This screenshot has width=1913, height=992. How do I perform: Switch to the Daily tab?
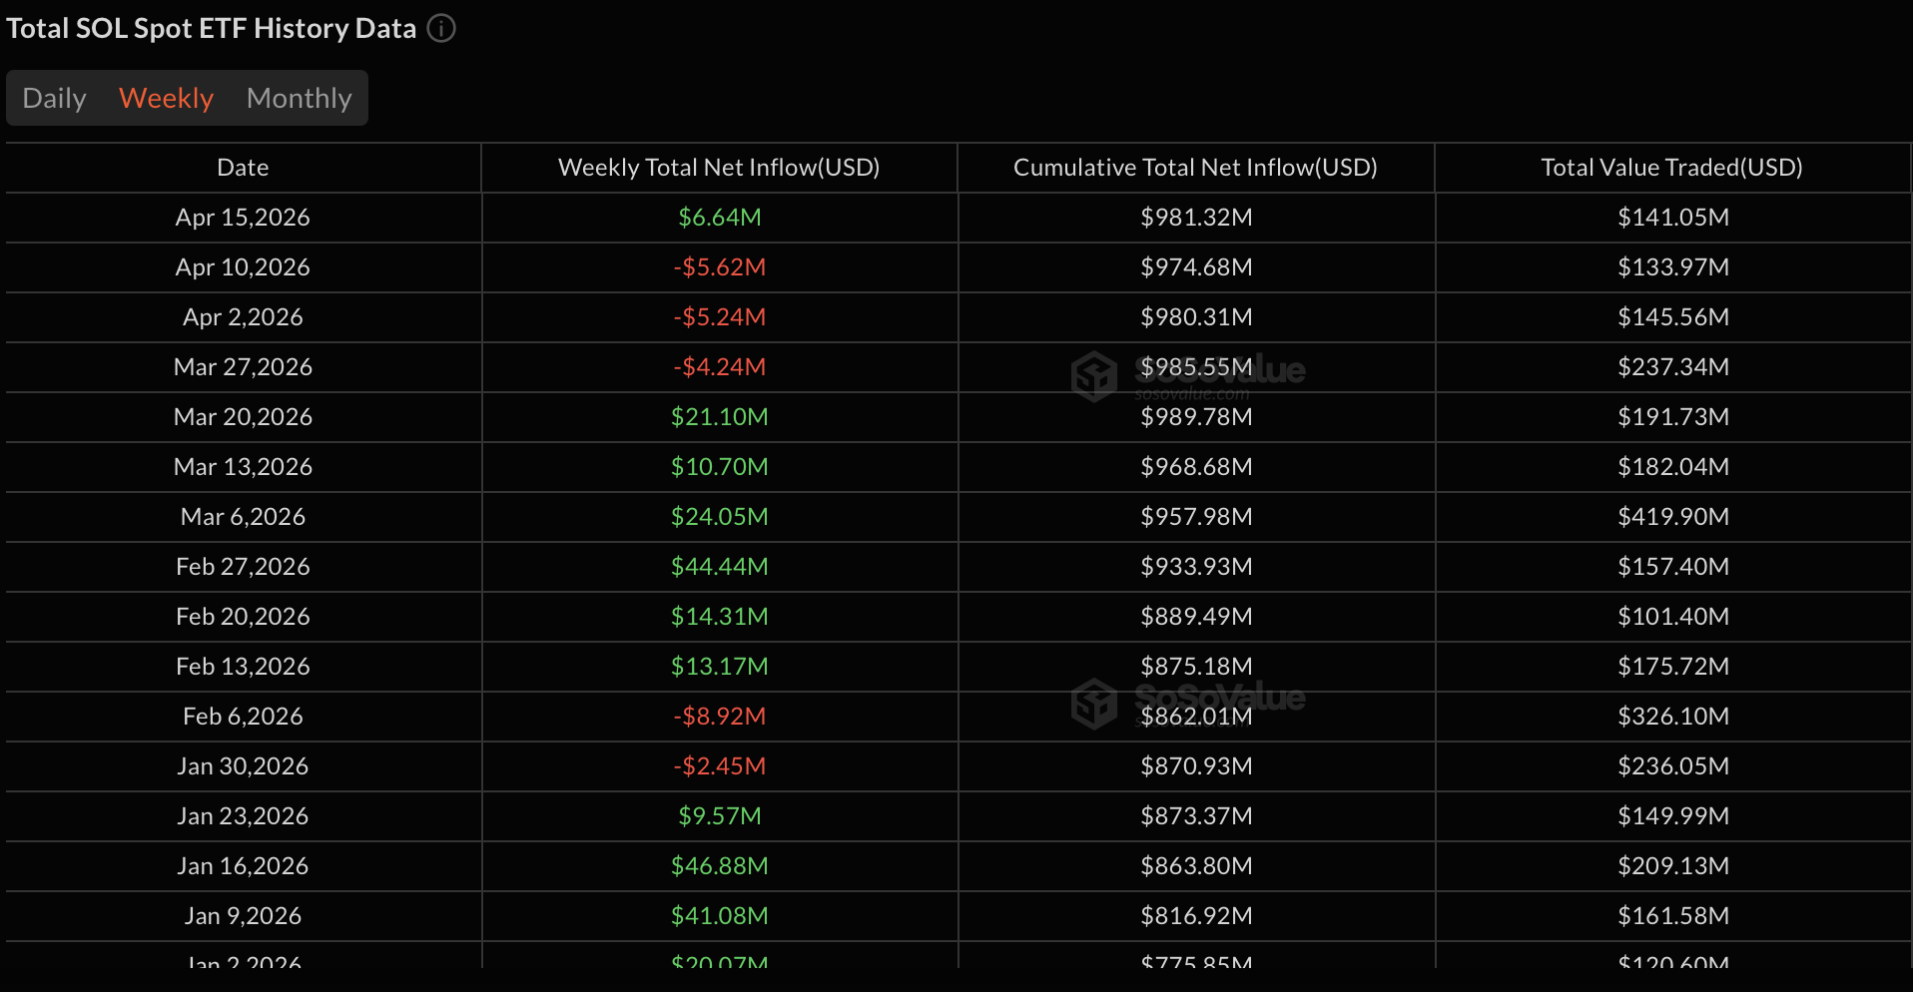(x=54, y=98)
